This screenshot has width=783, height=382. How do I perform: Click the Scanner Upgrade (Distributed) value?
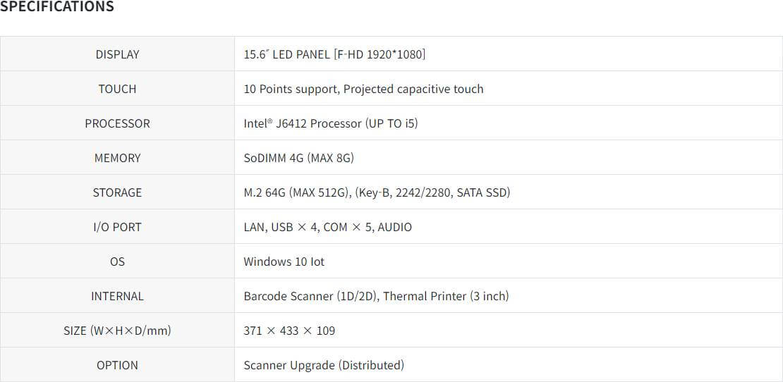(x=324, y=365)
